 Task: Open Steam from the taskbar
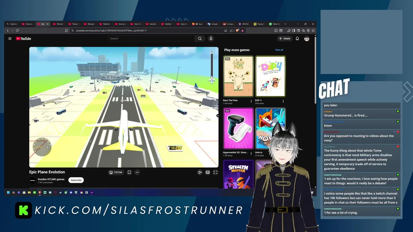tap(60, 193)
